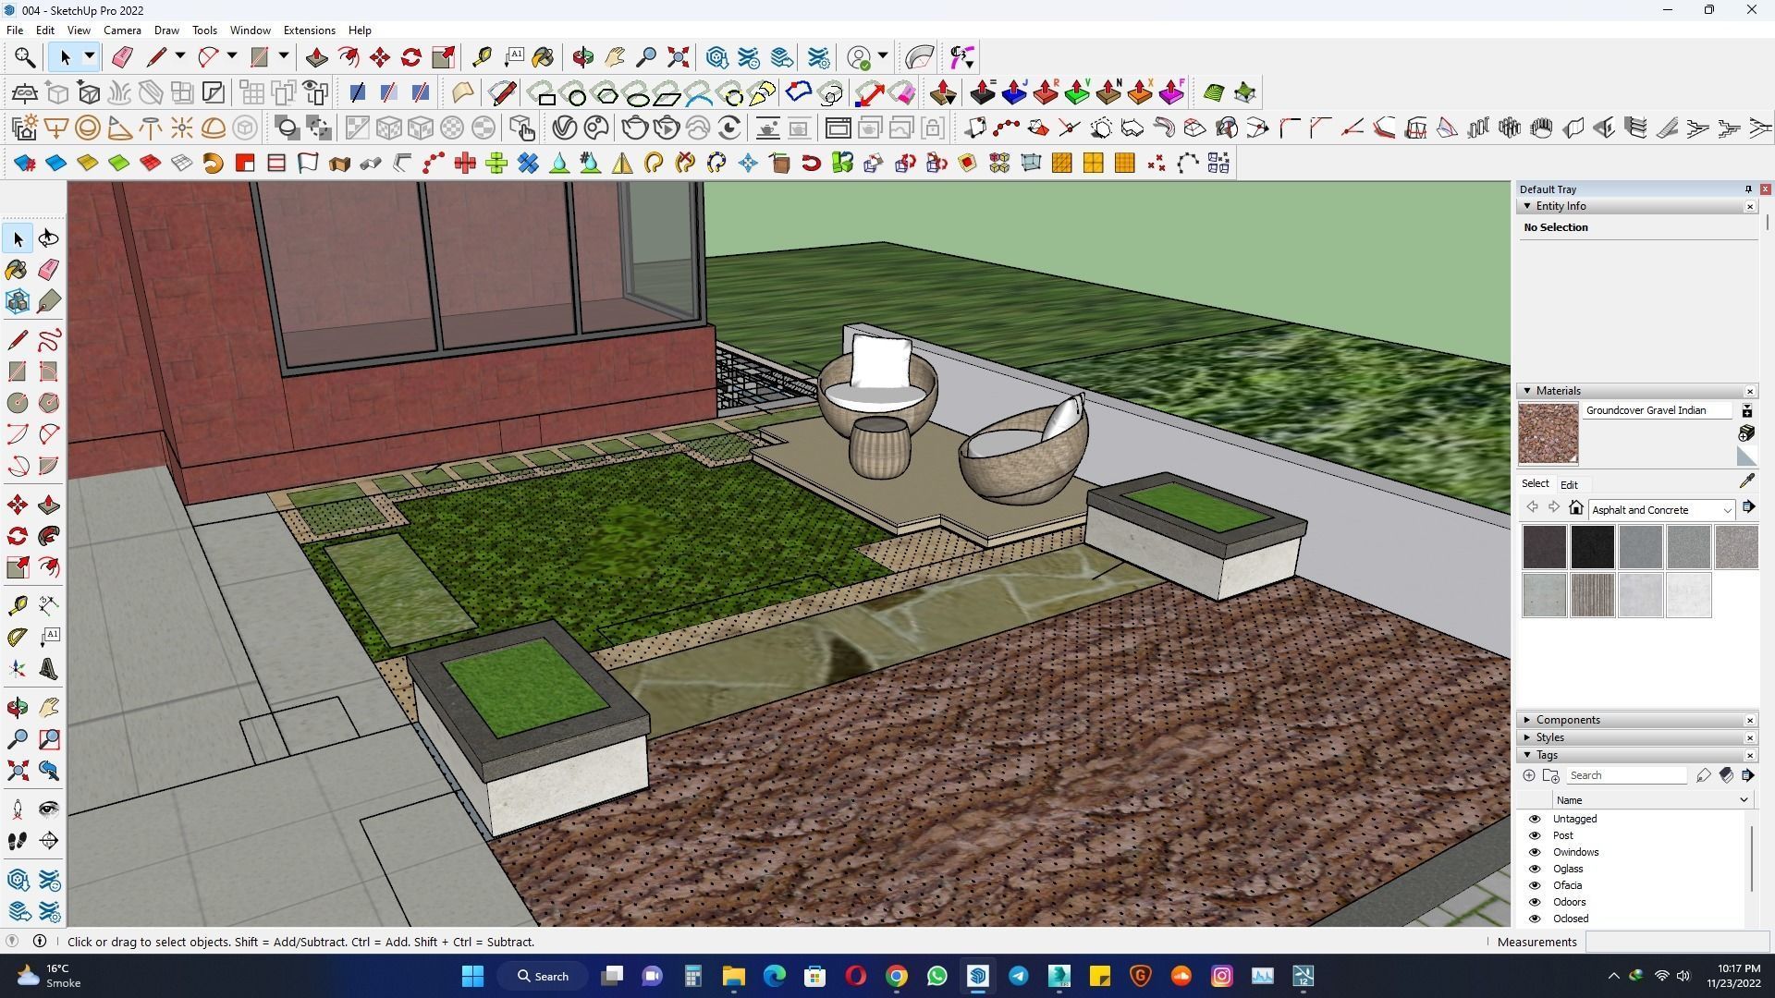Hide the Post tag

coord(1535,834)
